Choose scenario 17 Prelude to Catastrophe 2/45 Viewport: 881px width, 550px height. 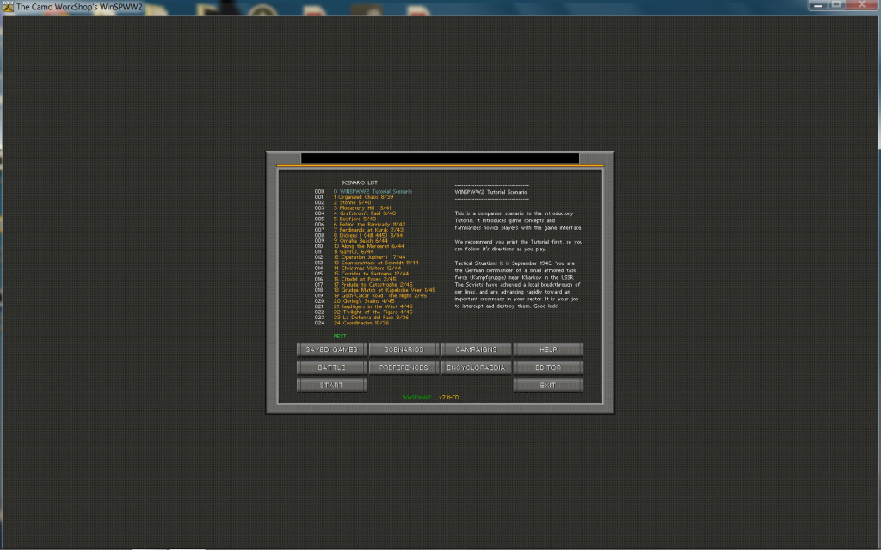(x=373, y=285)
